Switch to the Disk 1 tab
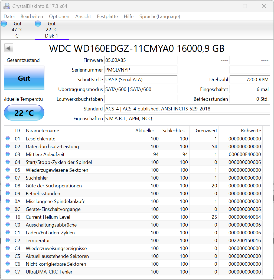Viewport: 274px width, 280px height. [x=51, y=30]
